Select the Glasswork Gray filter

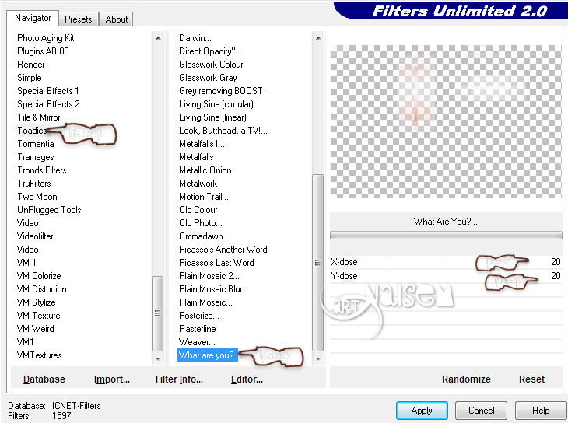[208, 78]
